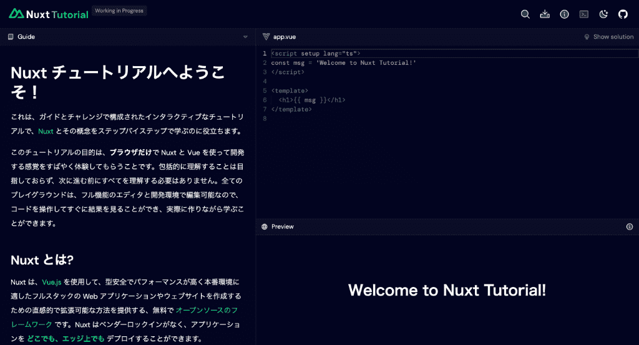This screenshot has width=639, height=345.
Task: Click Welcome to Nuxt Tutorial! preview heading
Action: pyautogui.click(x=447, y=290)
